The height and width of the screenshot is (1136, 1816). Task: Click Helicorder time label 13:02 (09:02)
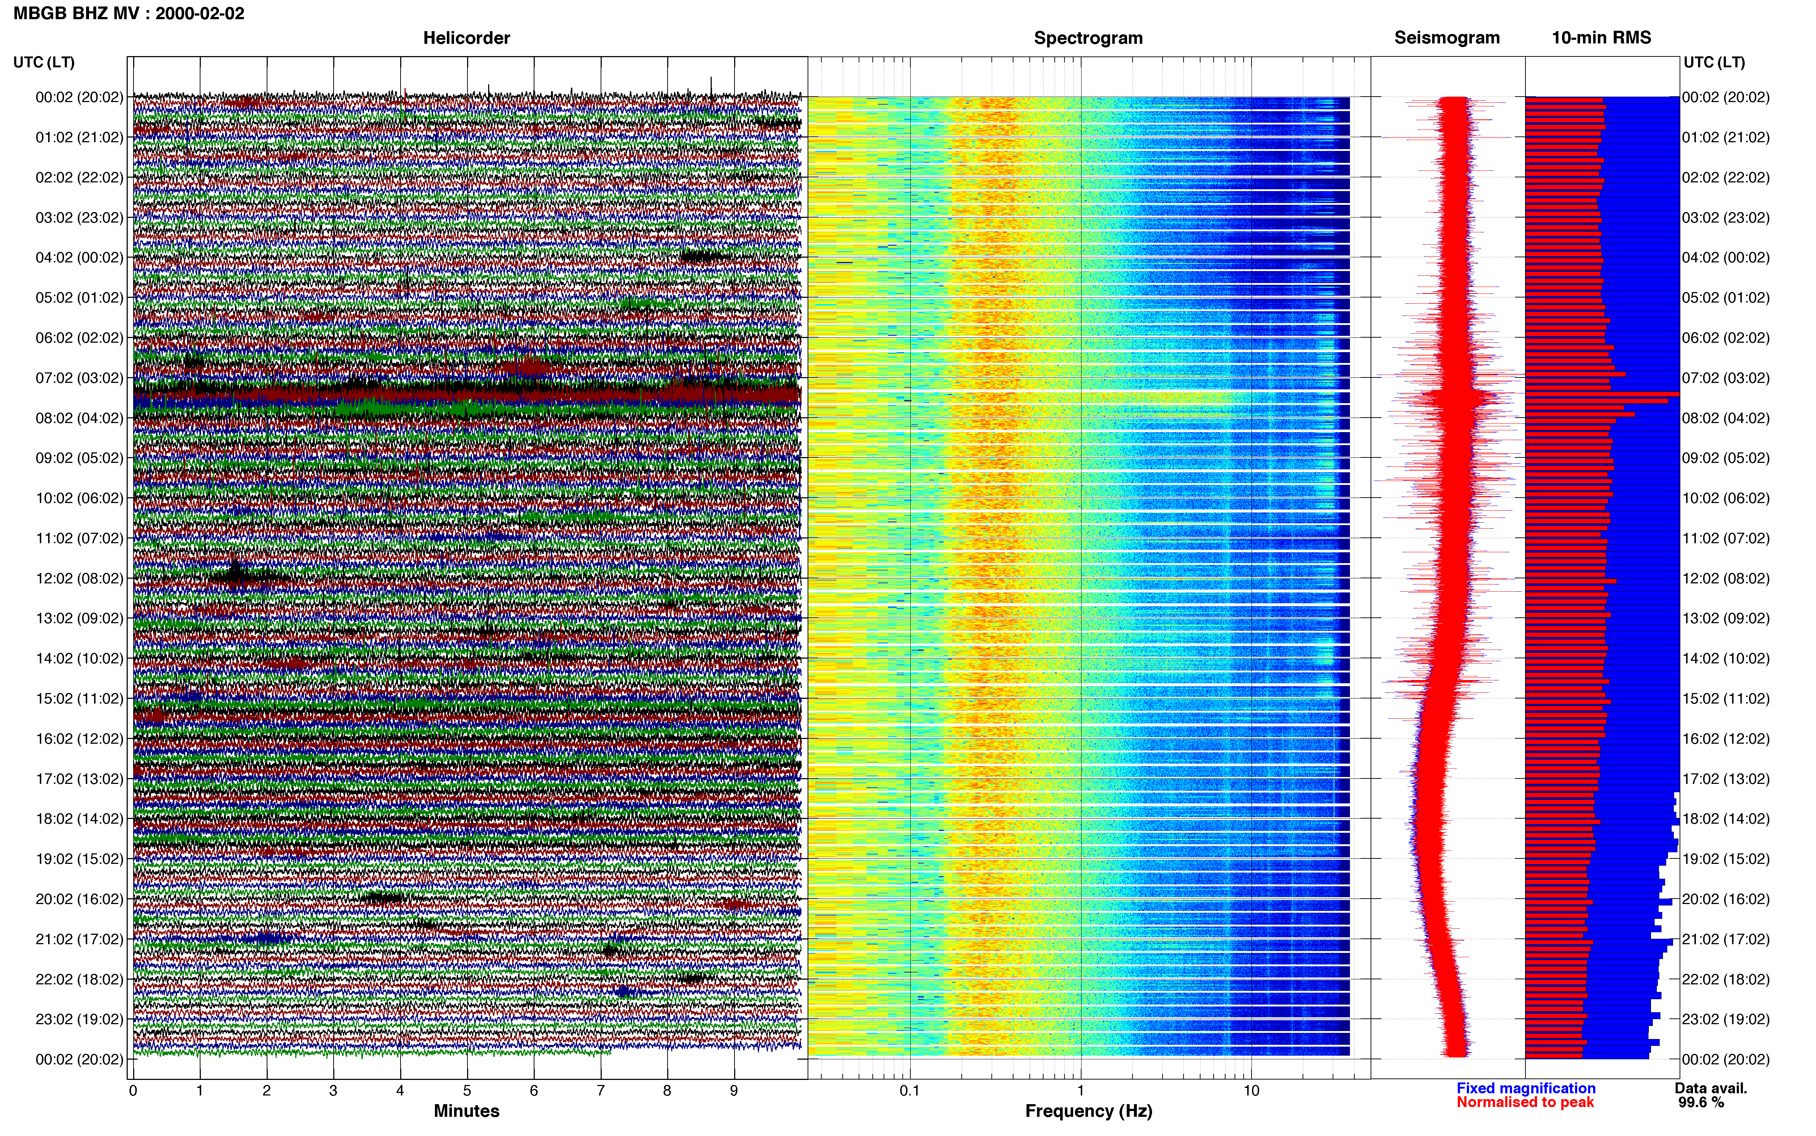point(80,618)
